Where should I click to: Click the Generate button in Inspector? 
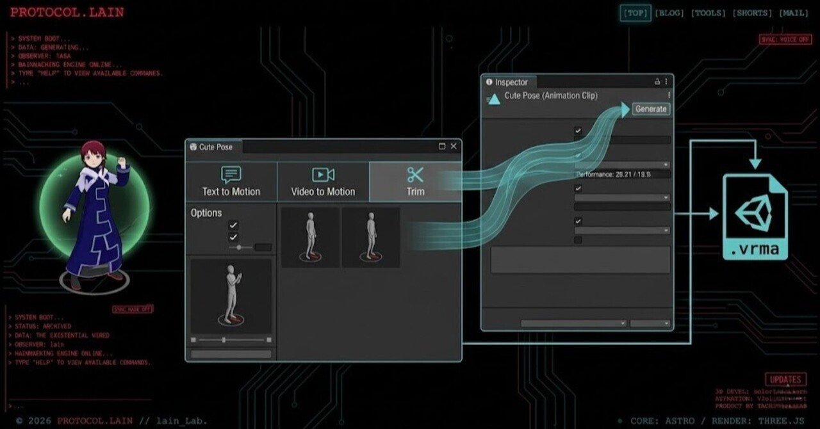(651, 109)
